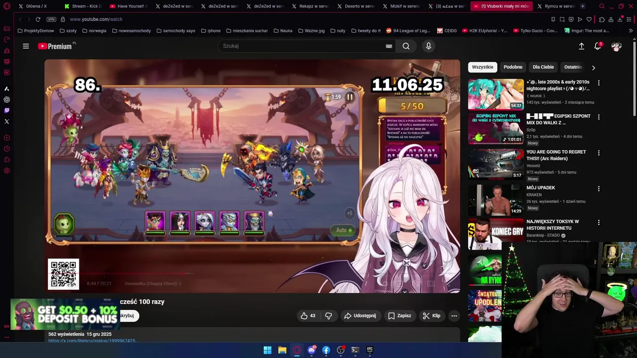Open Discord from the taskbar

312,350
